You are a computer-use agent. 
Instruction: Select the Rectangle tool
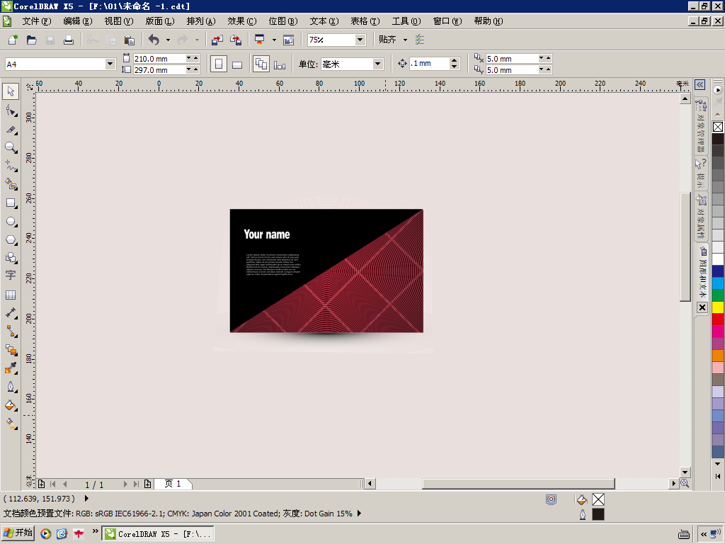[11, 203]
